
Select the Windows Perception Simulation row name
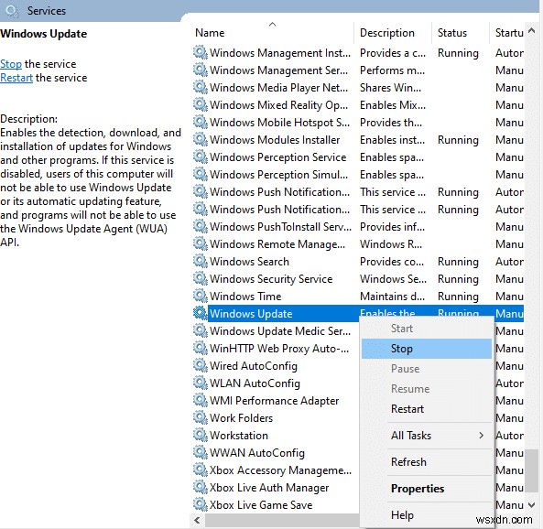click(x=278, y=175)
